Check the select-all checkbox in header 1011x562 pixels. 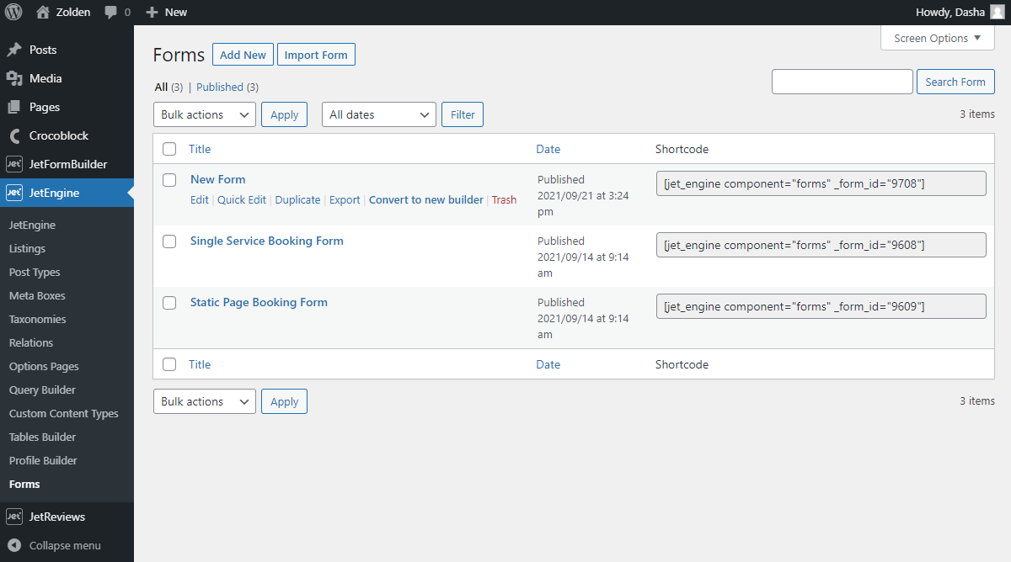pos(169,149)
